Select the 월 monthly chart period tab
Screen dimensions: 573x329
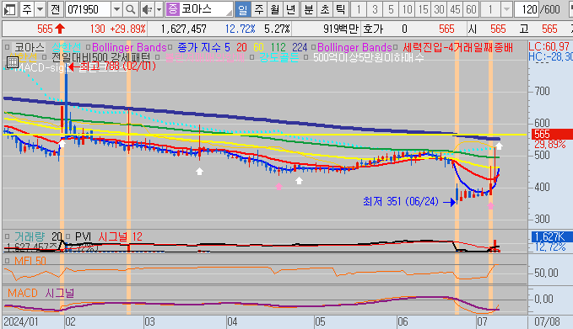click(275, 9)
